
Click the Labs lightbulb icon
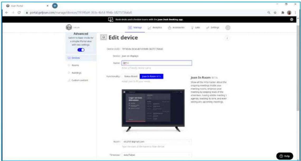(193, 28)
